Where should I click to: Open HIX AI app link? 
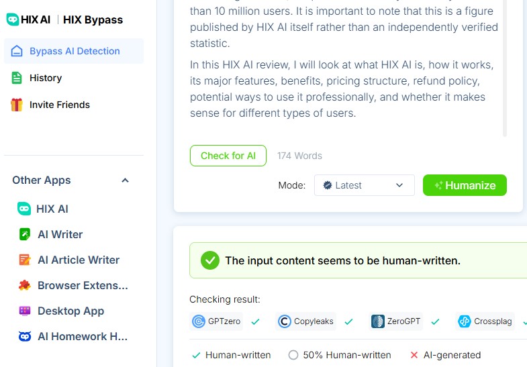[x=52, y=209]
